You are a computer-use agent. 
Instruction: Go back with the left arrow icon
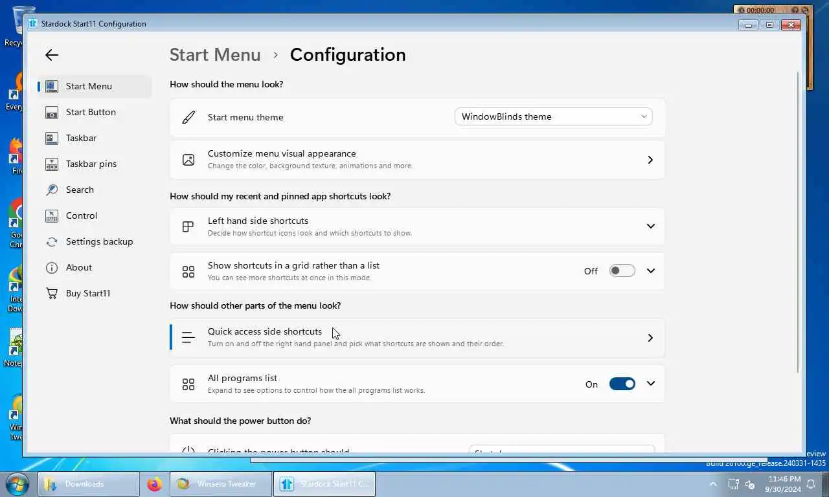(x=52, y=56)
